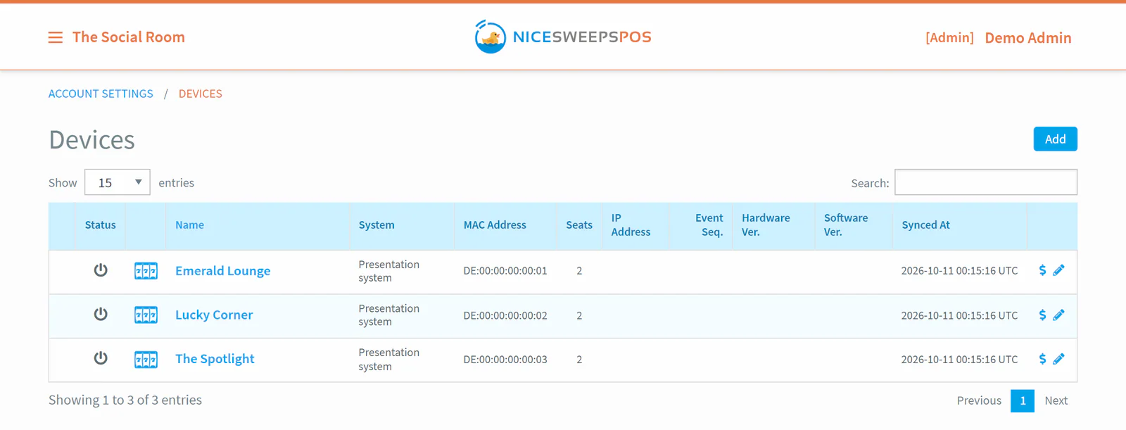Sort by the System column header
The image size is (1126, 430).
[402, 225]
